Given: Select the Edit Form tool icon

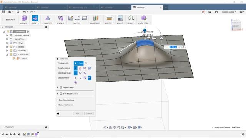Looking at the screenshot, I should (35, 18).
